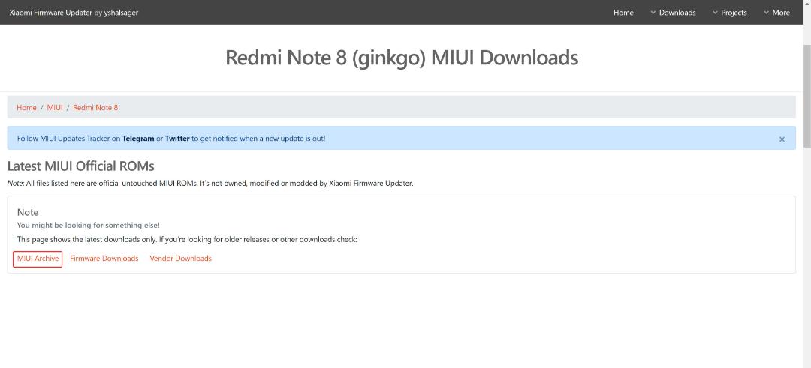Click the Projects chevron arrow in navbar

coord(715,13)
